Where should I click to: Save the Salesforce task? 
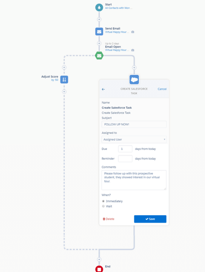pos(150,219)
